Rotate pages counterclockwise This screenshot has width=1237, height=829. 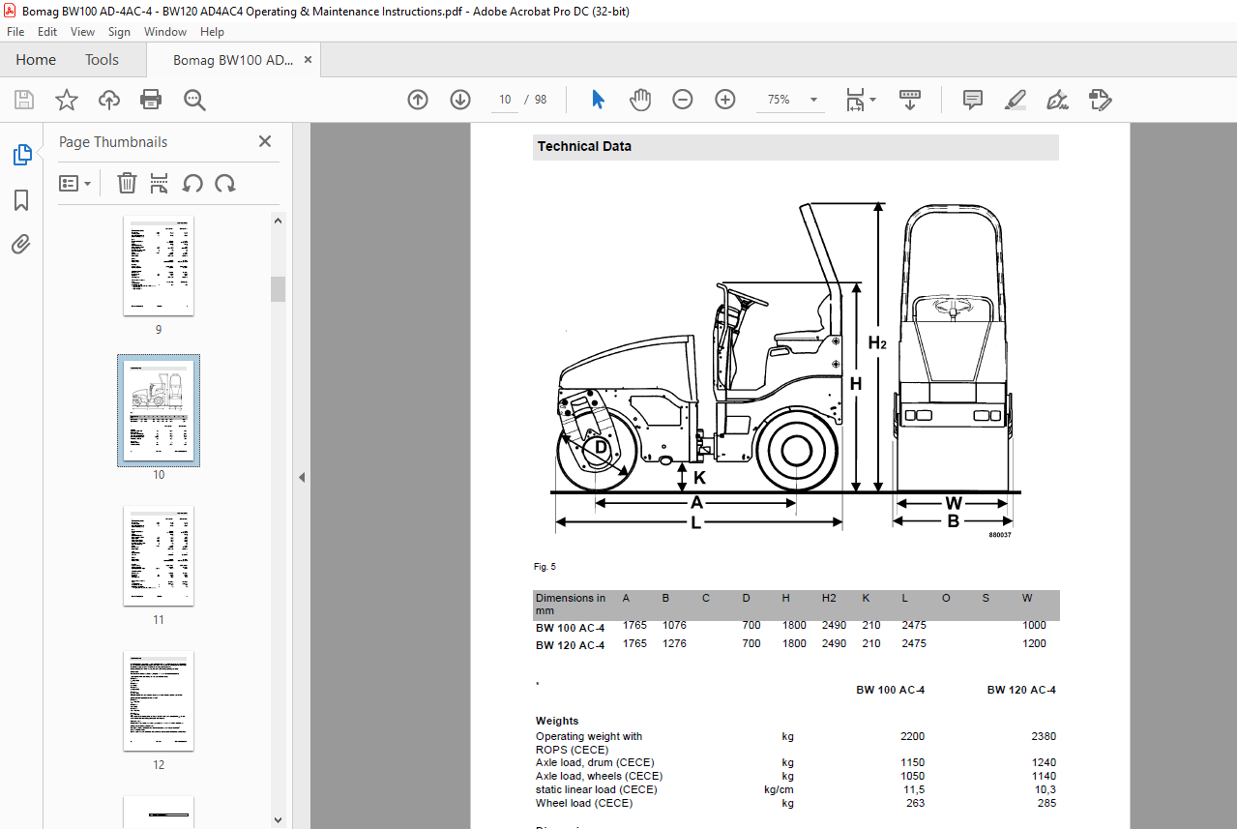pos(192,183)
